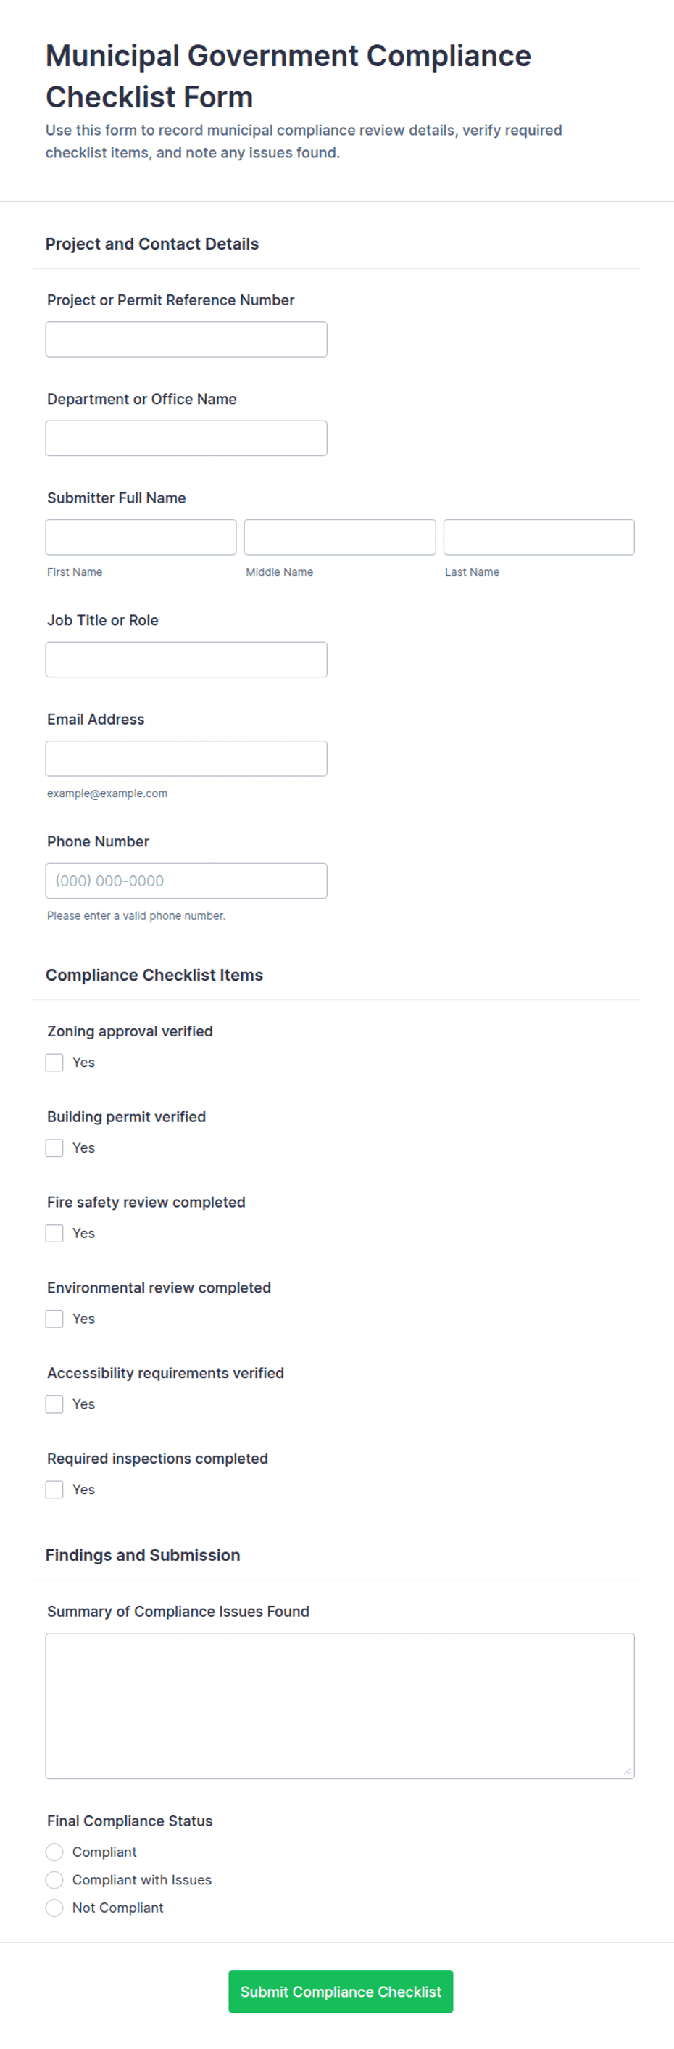
Task: Choose Compliant with Issues status
Action: (54, 1879)
